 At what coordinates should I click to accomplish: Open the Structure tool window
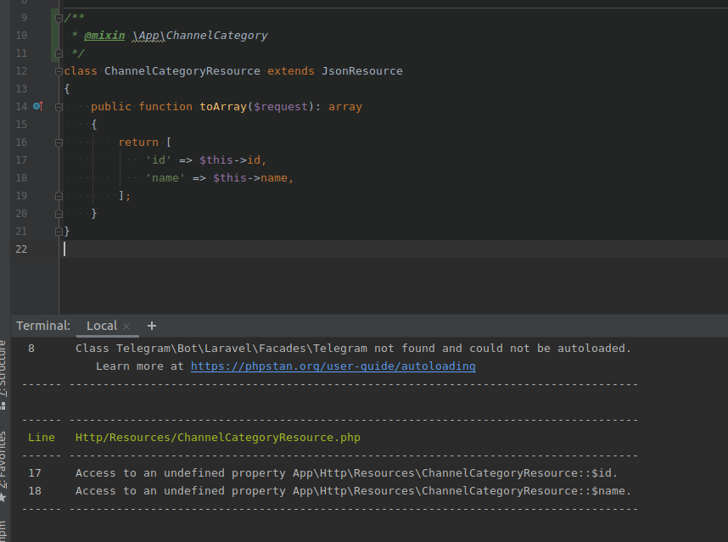(x=3, y=374)
